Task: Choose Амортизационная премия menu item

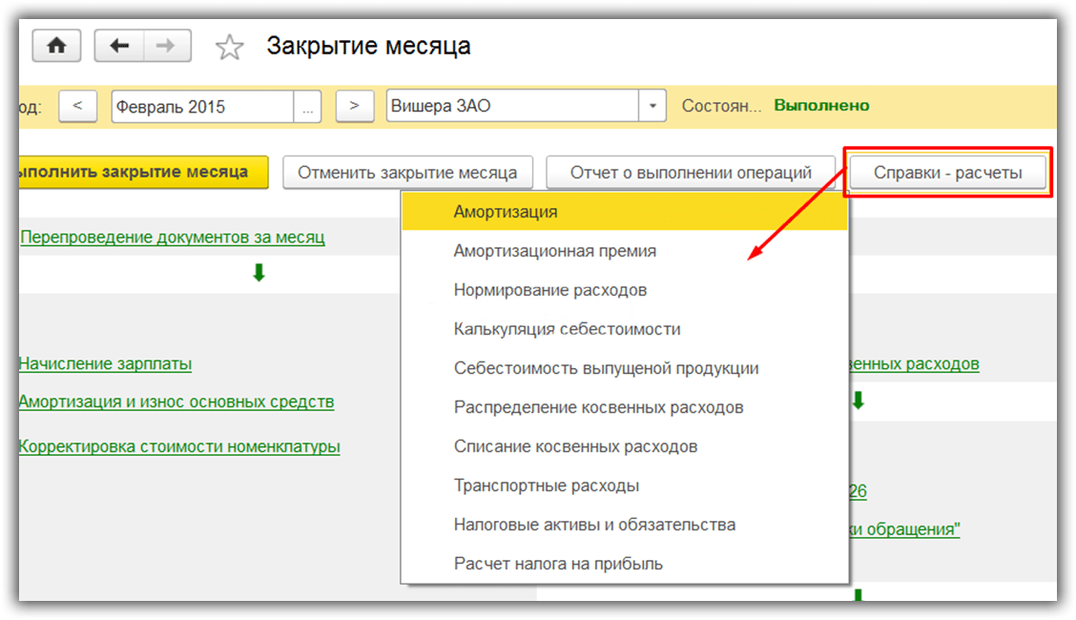Action: click(x=554, y=251)
